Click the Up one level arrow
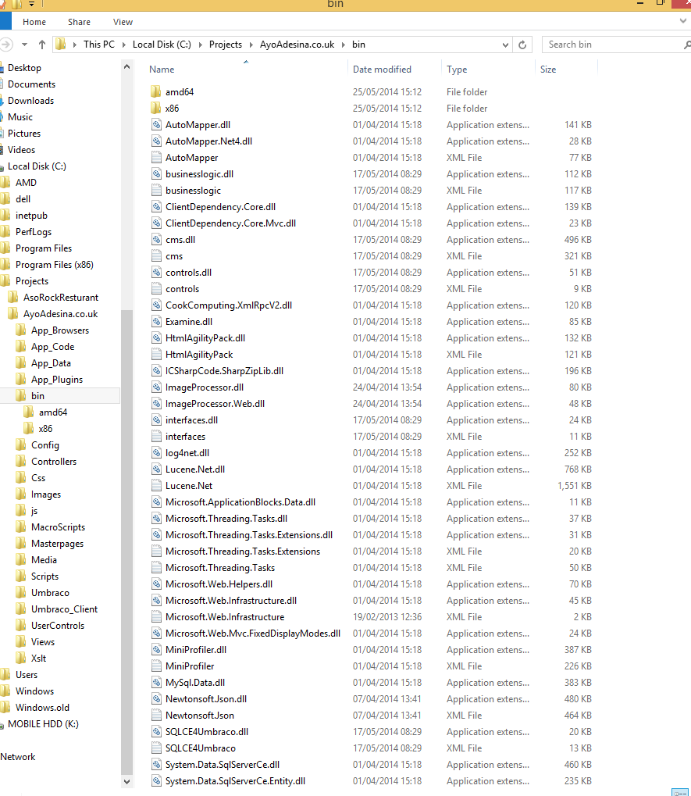691x796 pixels. tap(42, 45)
